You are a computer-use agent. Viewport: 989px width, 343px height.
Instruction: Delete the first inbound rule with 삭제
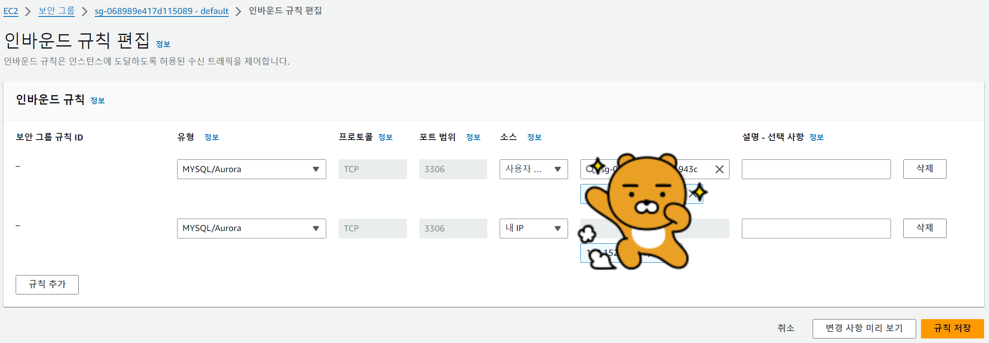(925, 169)
